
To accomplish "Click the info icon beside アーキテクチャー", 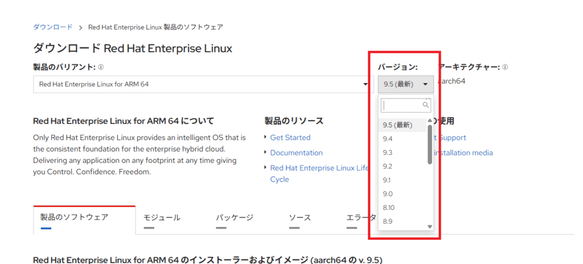I will click(505, 67).
